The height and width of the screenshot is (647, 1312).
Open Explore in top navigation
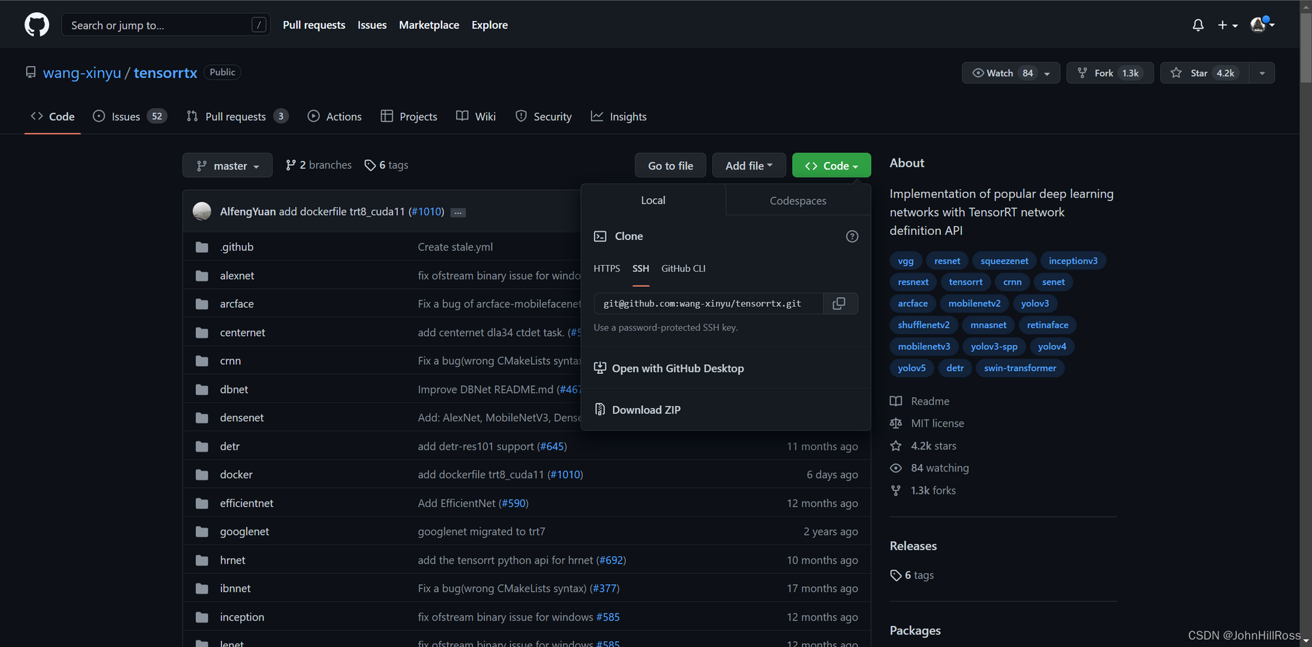490,25
